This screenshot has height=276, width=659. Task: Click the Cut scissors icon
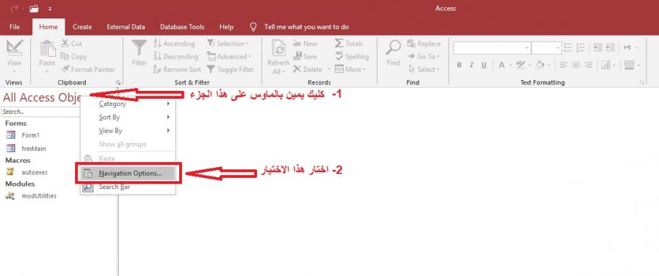[65, 43]
